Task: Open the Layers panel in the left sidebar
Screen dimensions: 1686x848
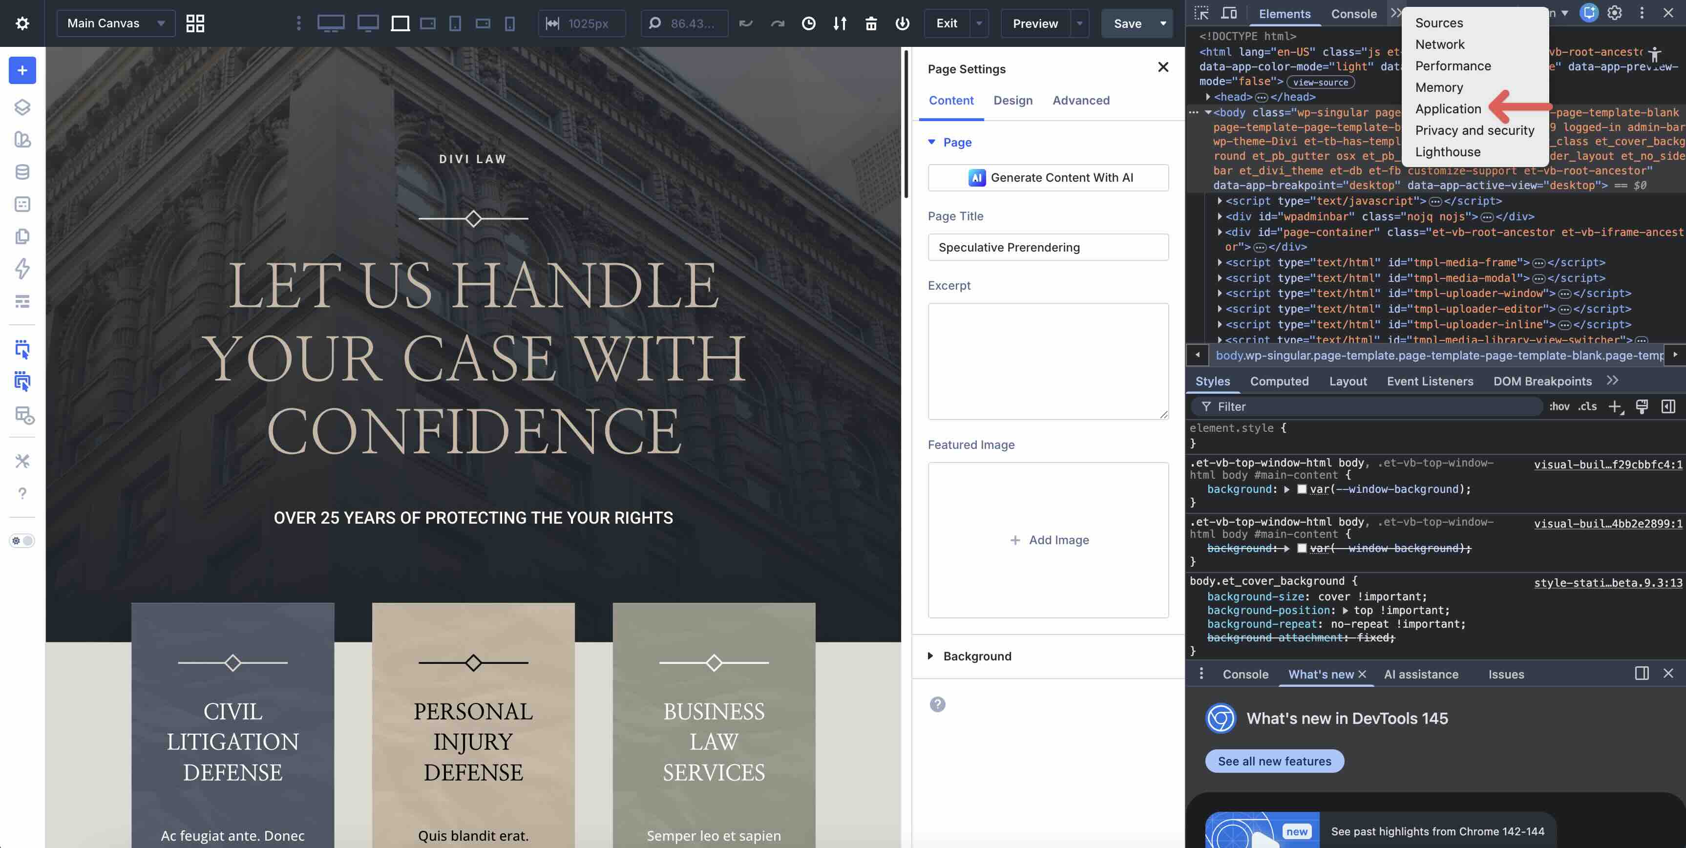Action: pyautogui.click(x=22, y=107)
